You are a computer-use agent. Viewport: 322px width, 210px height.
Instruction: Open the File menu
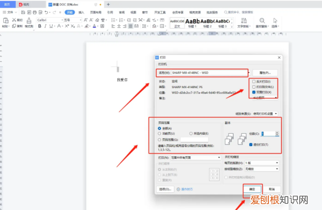[10, 12]
